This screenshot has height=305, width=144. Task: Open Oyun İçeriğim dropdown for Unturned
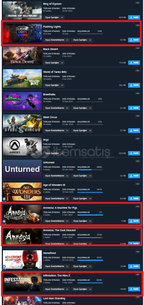point(82,176)
